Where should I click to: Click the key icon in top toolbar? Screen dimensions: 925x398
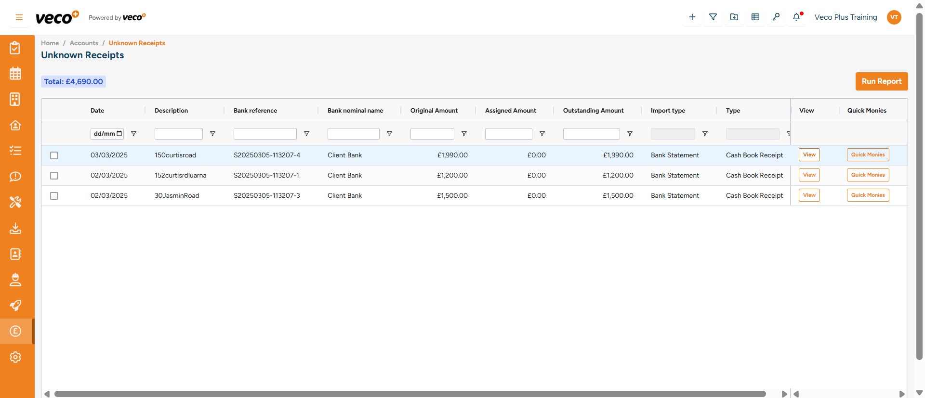click(776, 17)
